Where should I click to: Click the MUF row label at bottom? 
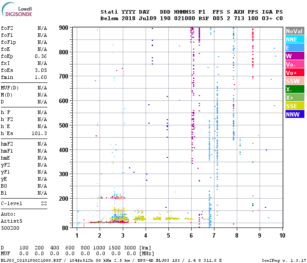tap(5, 253)
